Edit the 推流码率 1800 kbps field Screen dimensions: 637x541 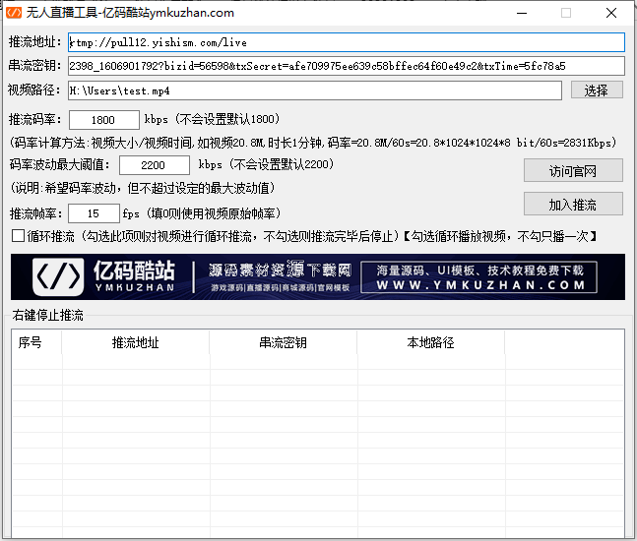pyautogui.click(x=104, y=120)
